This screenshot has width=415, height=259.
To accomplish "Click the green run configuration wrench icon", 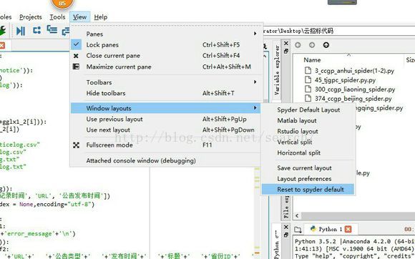I will pyautogui.click(x=3, y=31).
